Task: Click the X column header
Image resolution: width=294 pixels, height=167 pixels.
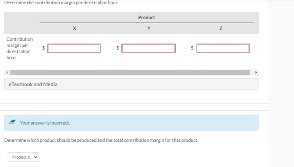Action: (74, 28)
